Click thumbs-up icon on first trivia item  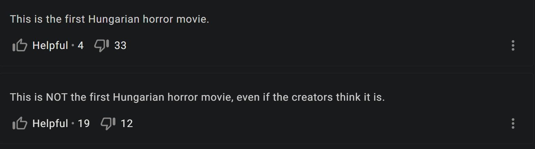point(20,45)
